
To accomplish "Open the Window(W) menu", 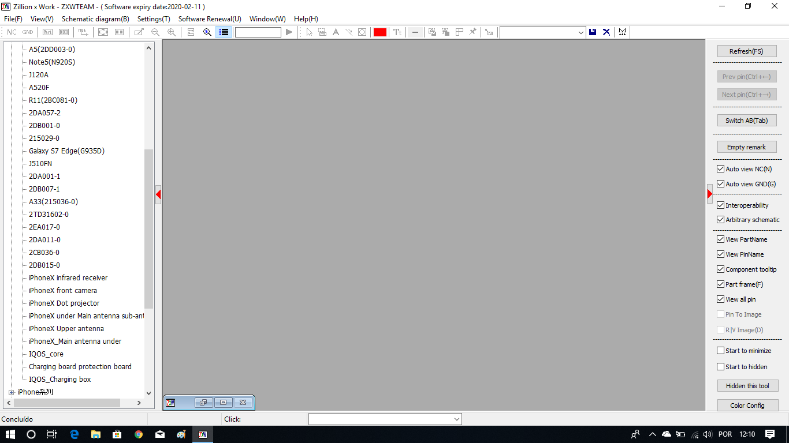I will [267, 19].
